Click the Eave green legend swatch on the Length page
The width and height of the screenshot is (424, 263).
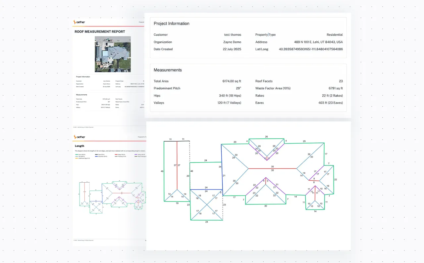pyautogui.click(x=77, y=154)
